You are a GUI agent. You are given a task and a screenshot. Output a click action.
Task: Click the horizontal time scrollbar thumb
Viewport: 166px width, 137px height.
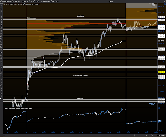[134, 135]
